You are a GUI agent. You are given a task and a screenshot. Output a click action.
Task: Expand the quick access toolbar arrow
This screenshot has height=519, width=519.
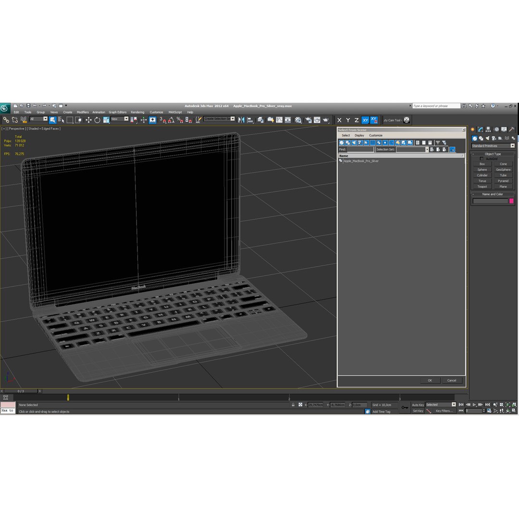tap(66, 106)
